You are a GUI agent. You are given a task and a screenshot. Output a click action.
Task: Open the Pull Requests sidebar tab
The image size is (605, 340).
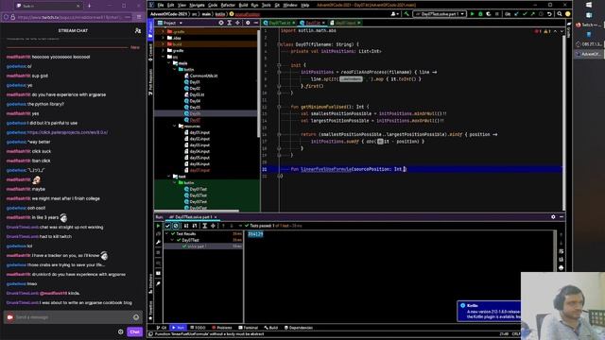150,82
